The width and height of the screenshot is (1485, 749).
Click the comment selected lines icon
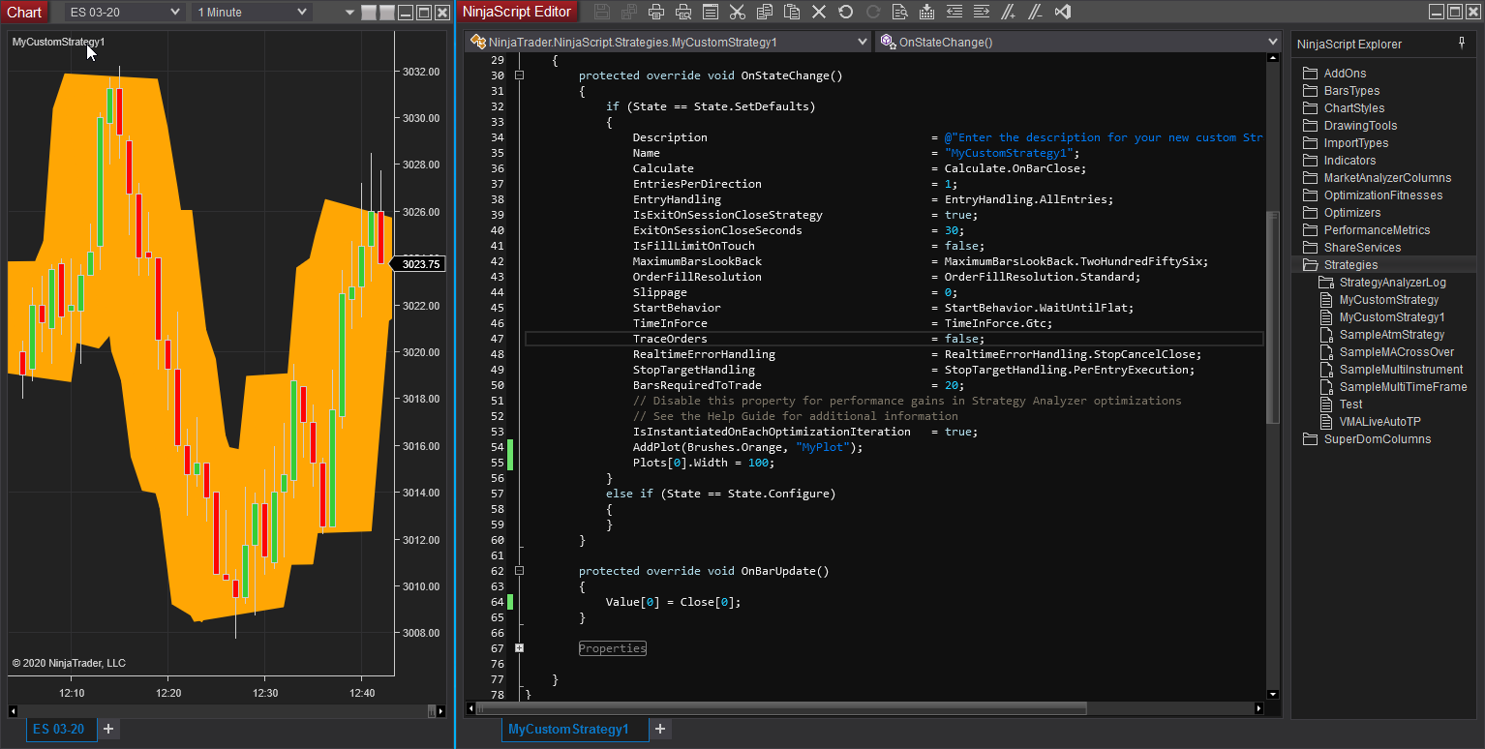[x=1008, y=13]
